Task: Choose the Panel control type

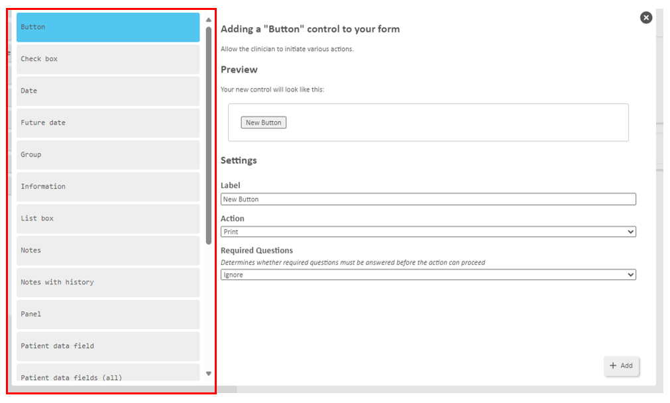Action: pos(108,314)
